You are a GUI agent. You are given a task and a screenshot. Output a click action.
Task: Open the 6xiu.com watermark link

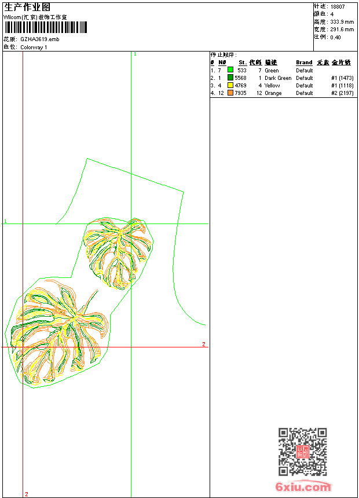coord(303,487)
